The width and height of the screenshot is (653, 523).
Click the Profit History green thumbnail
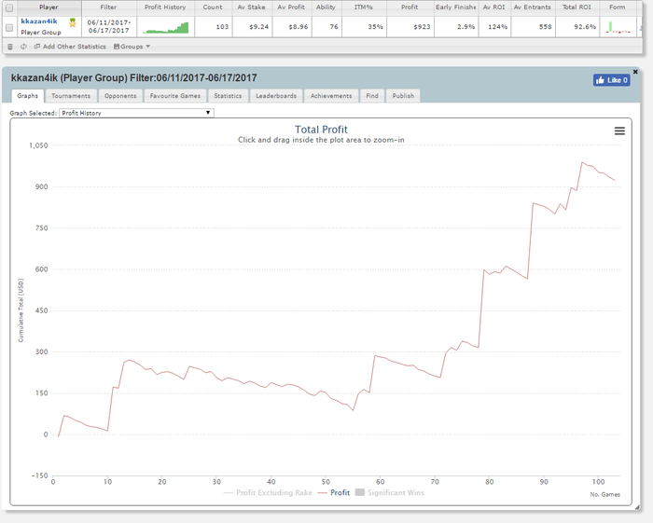click(x=165, y=27)
